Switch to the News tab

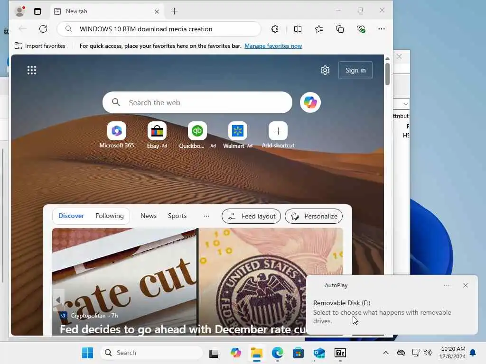click(149, 216)
